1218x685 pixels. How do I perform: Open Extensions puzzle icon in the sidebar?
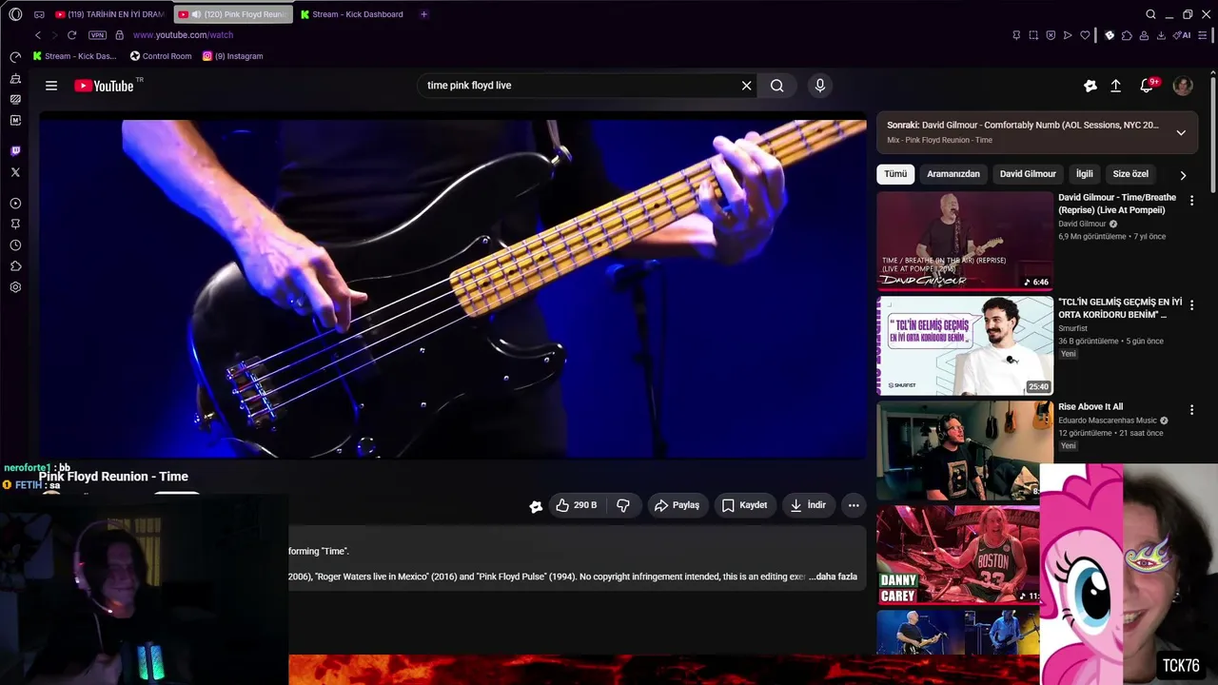[15, 265]
